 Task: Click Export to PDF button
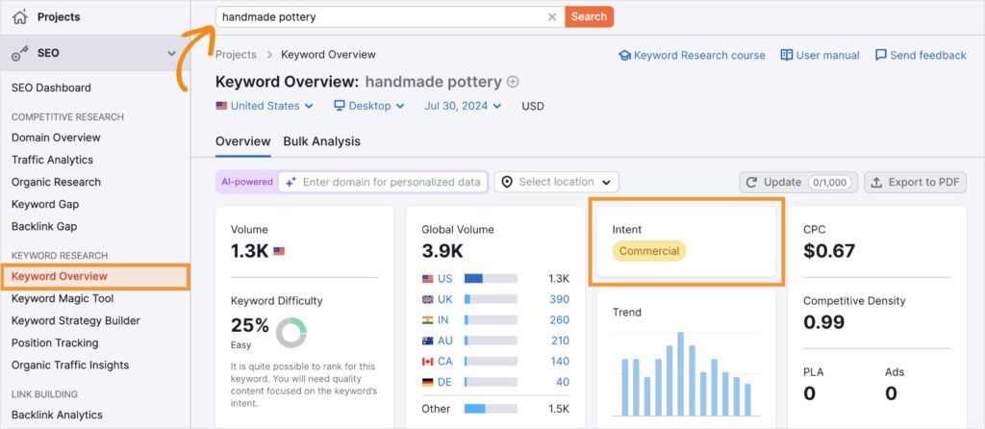pos(916,182)
